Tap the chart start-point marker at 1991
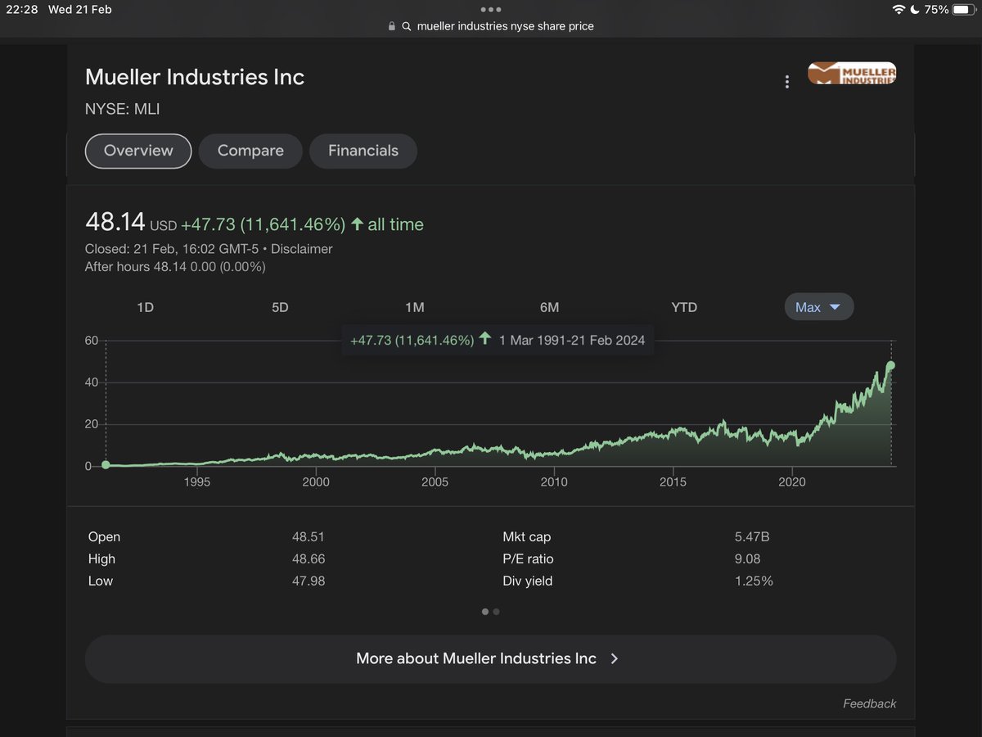The width and height of the screenshot is (982, 737). click(106, 465)
